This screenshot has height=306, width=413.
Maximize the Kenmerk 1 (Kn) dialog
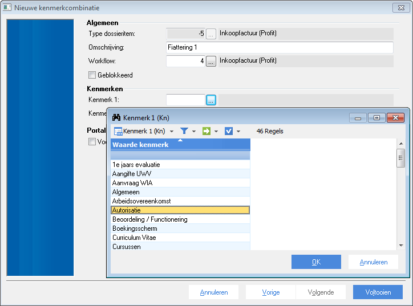pyautogui.click(x=376, y=118)
